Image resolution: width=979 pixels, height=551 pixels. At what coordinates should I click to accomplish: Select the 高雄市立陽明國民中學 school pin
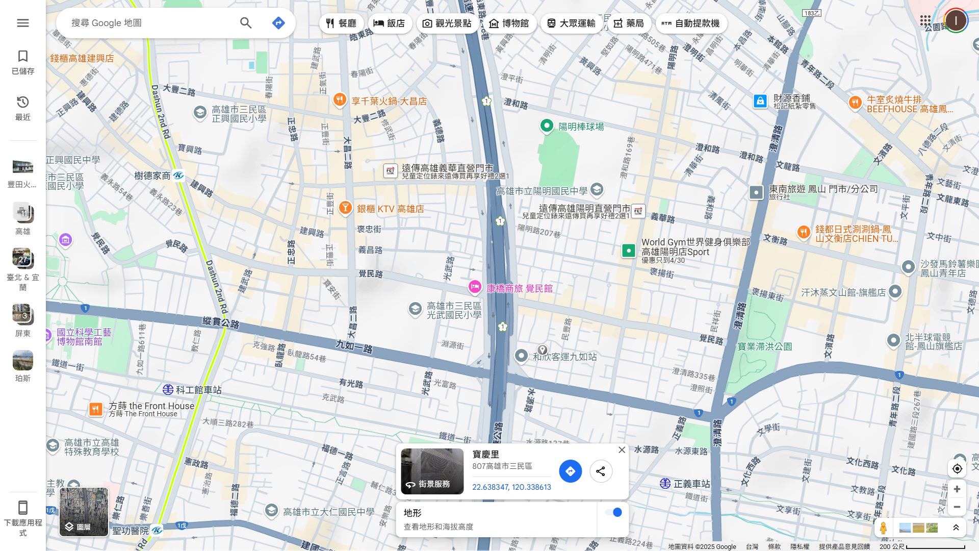[597, 190]
